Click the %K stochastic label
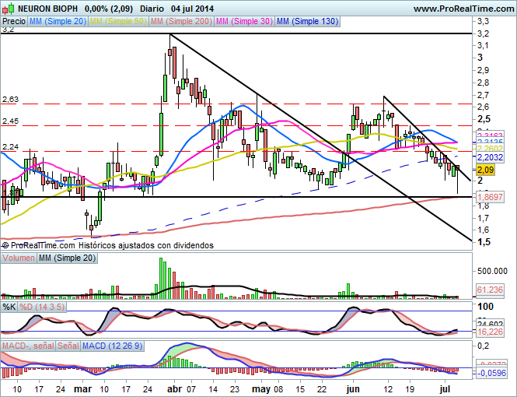 pos(9,307)
